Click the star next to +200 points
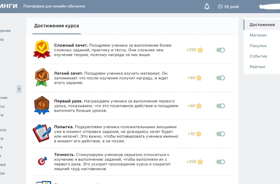280x184 pixels. (200, 162)
